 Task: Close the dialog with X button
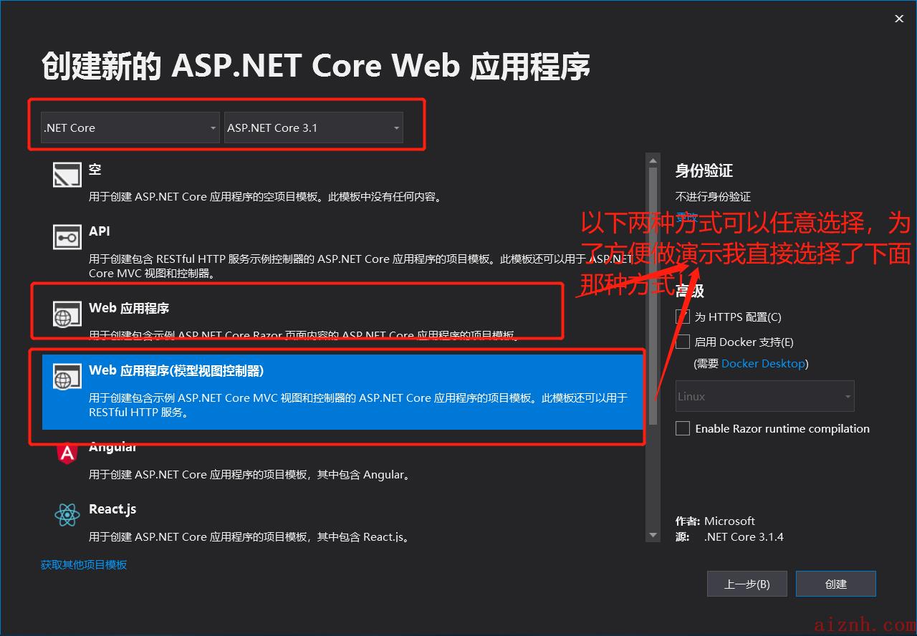point(899,19)
